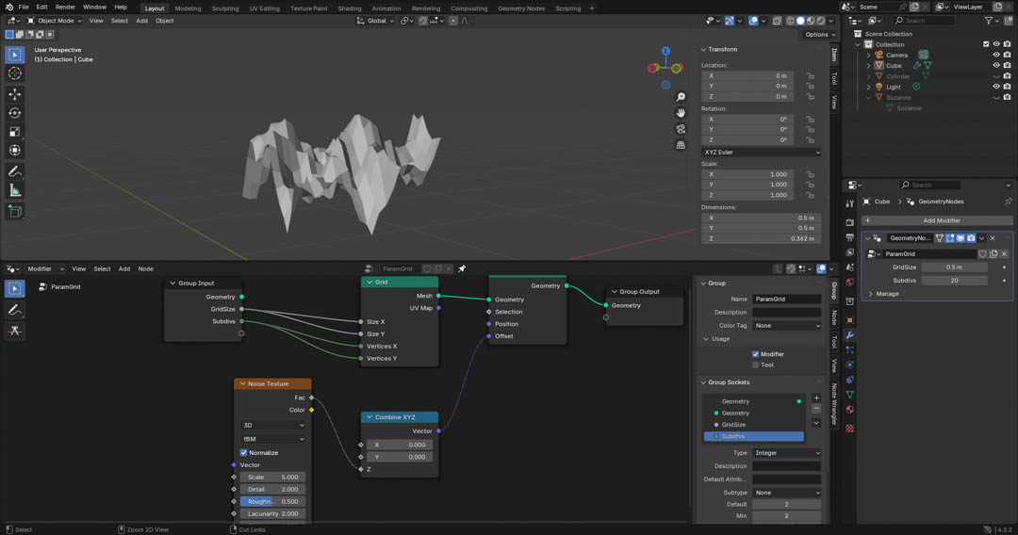Pick the 3D Cursor tool
1018x535 pixels.
[x=15, y=73]
